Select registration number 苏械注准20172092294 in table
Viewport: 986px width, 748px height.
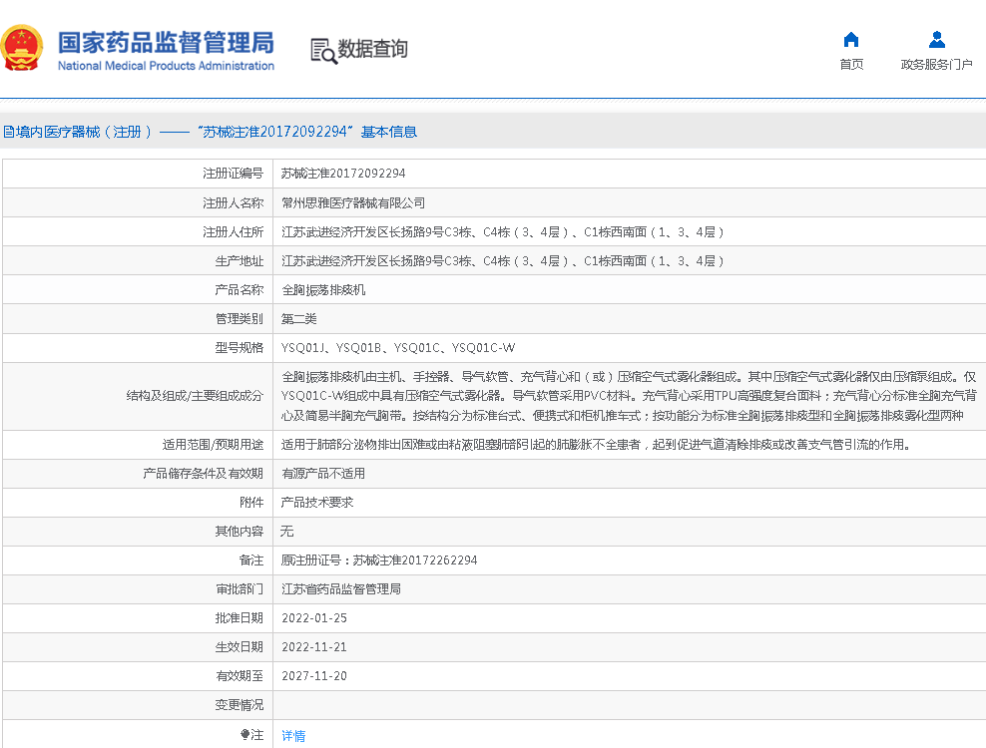point(343,174)
